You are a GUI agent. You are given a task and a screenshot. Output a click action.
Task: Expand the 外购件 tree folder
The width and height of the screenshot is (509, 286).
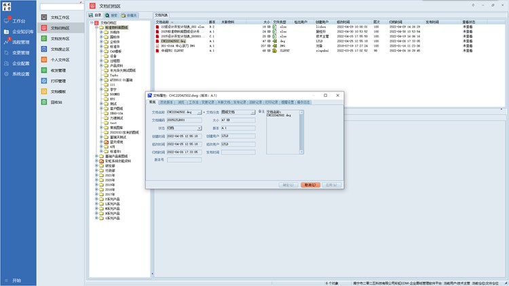click(101, 32)
